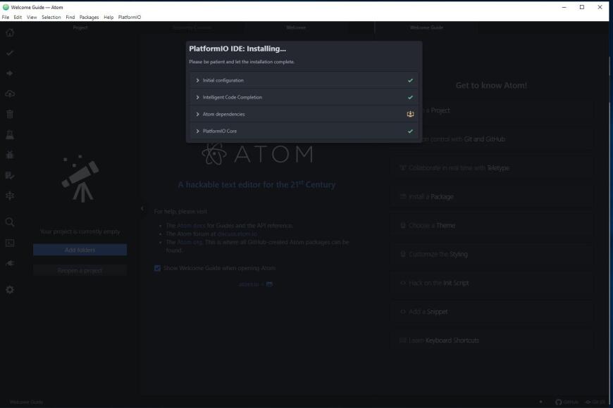Open the Packages menu

coord(89,17)
